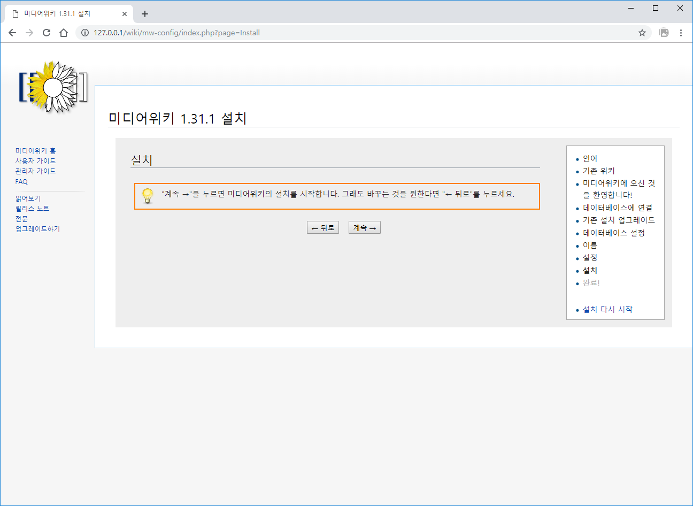693x506 pixels.
Task: Maximize the browser window
Action: (x=656, y=8)
